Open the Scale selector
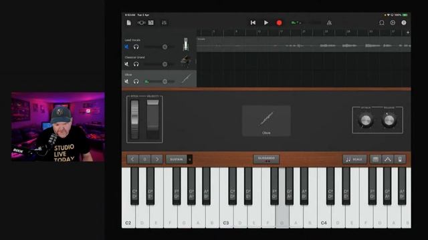 354,159
